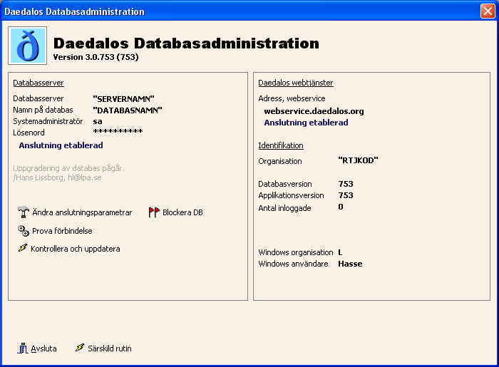Run Prova förbindelse
This screenshot has width=499, height=367.
click(62, 231)
